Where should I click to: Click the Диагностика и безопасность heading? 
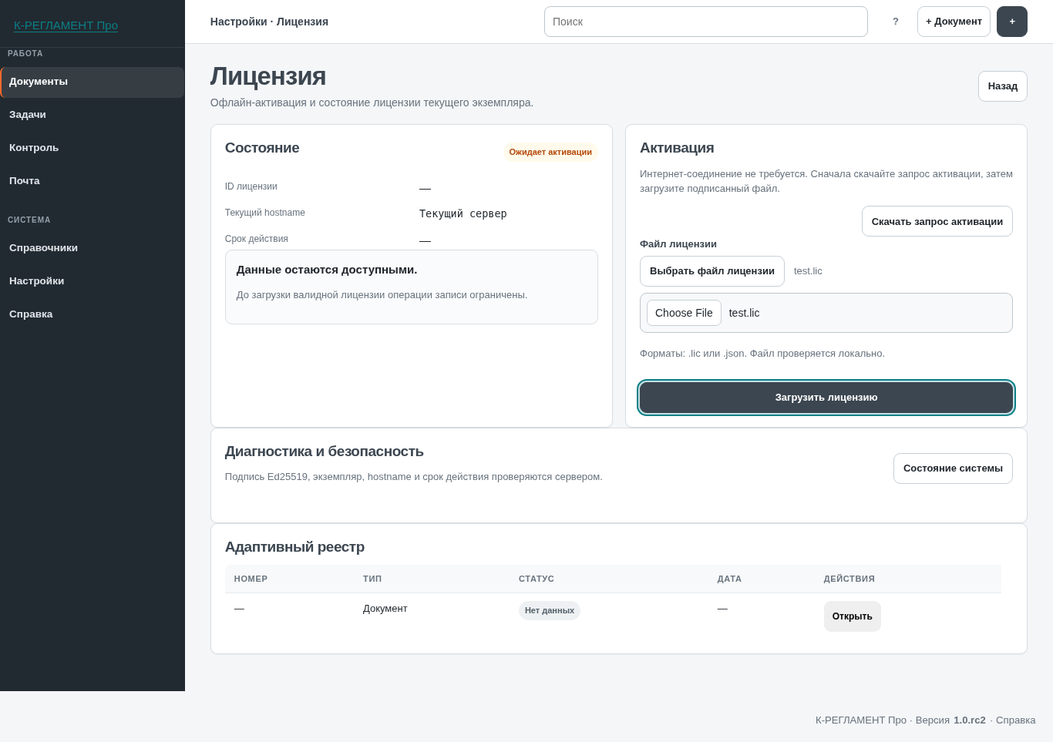(325, 452)
